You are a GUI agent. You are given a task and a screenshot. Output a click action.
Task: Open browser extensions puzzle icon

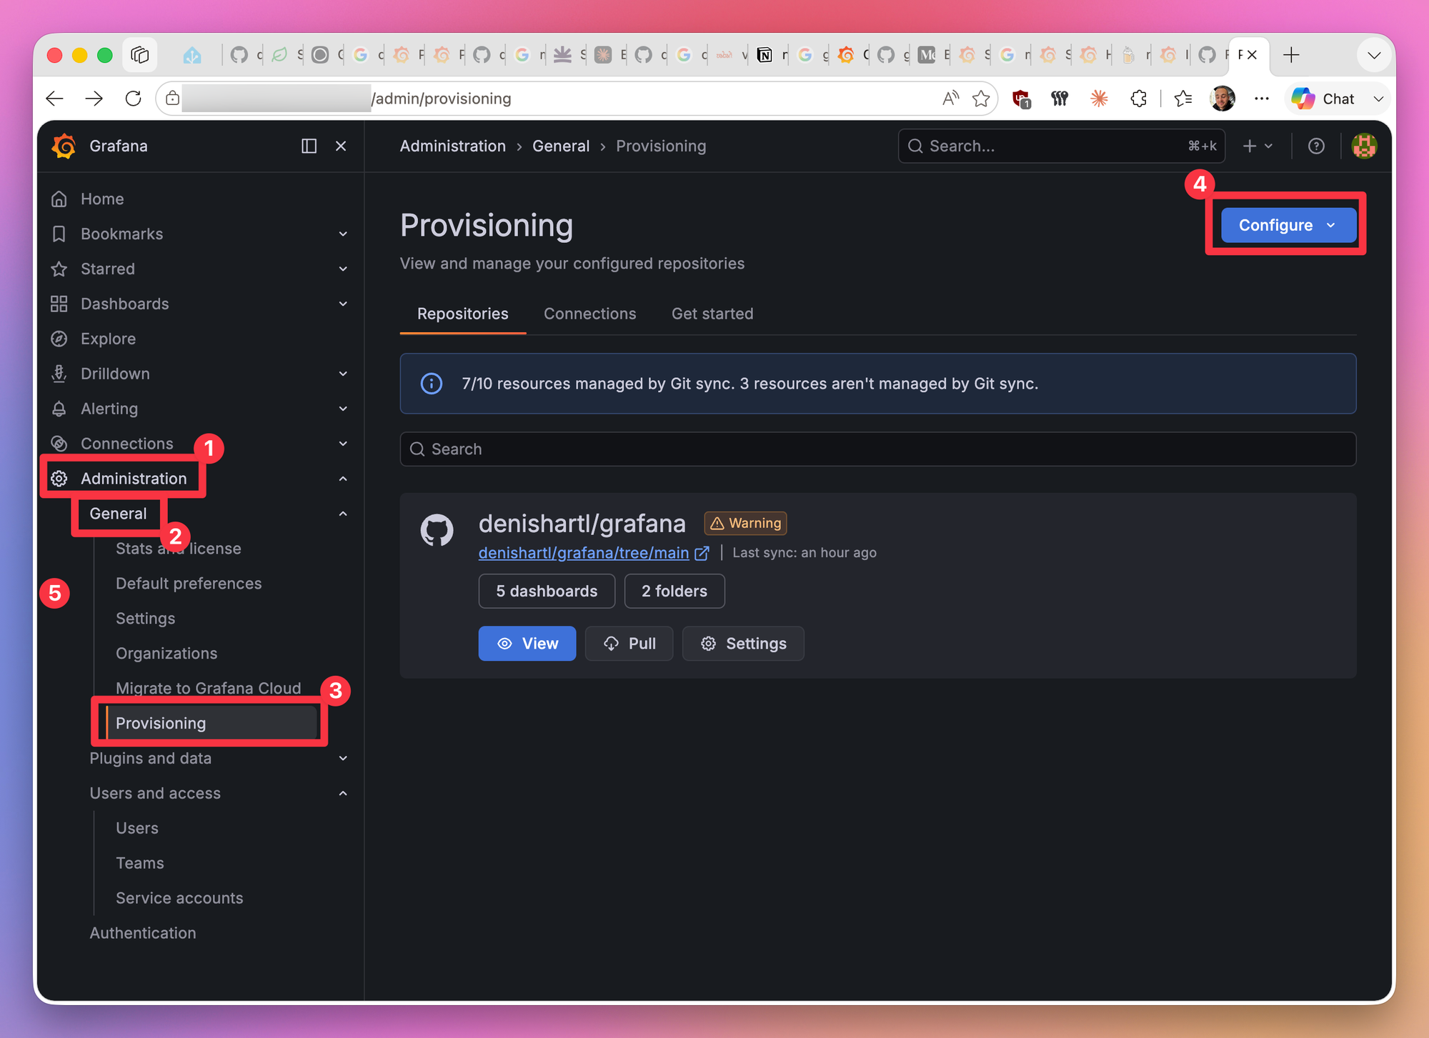click(1139, 99)
